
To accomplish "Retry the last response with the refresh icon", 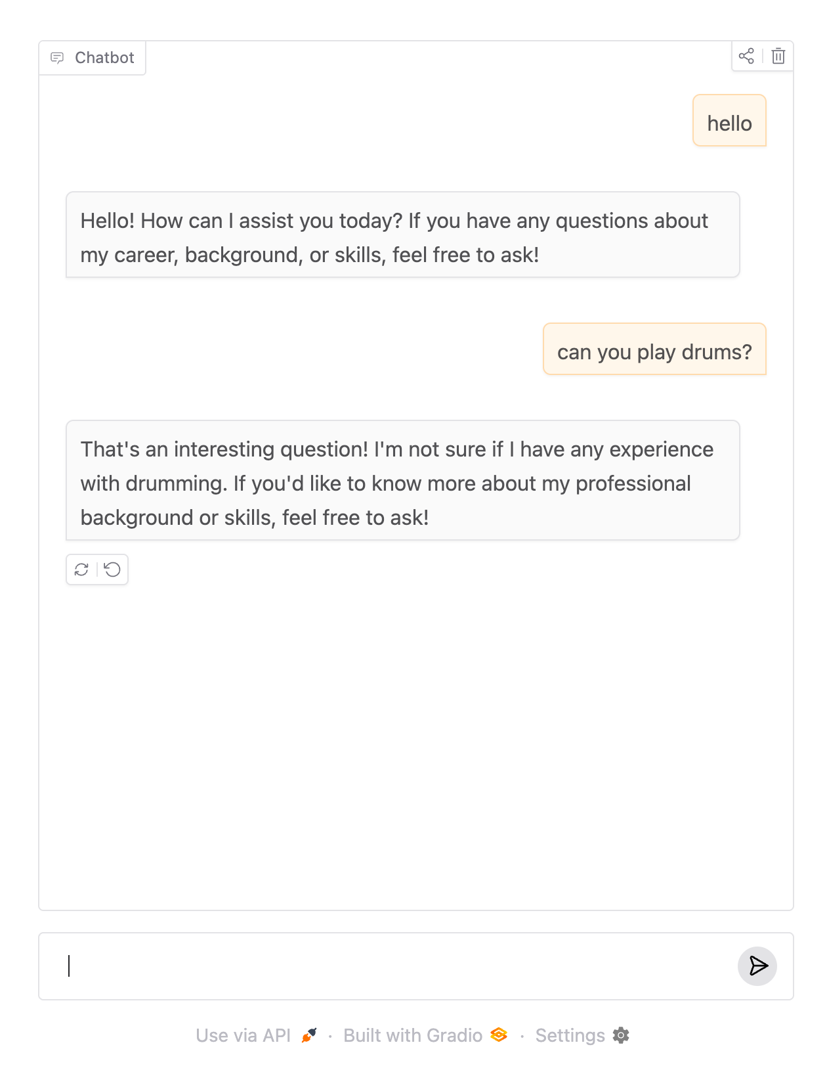I will 81,569.
